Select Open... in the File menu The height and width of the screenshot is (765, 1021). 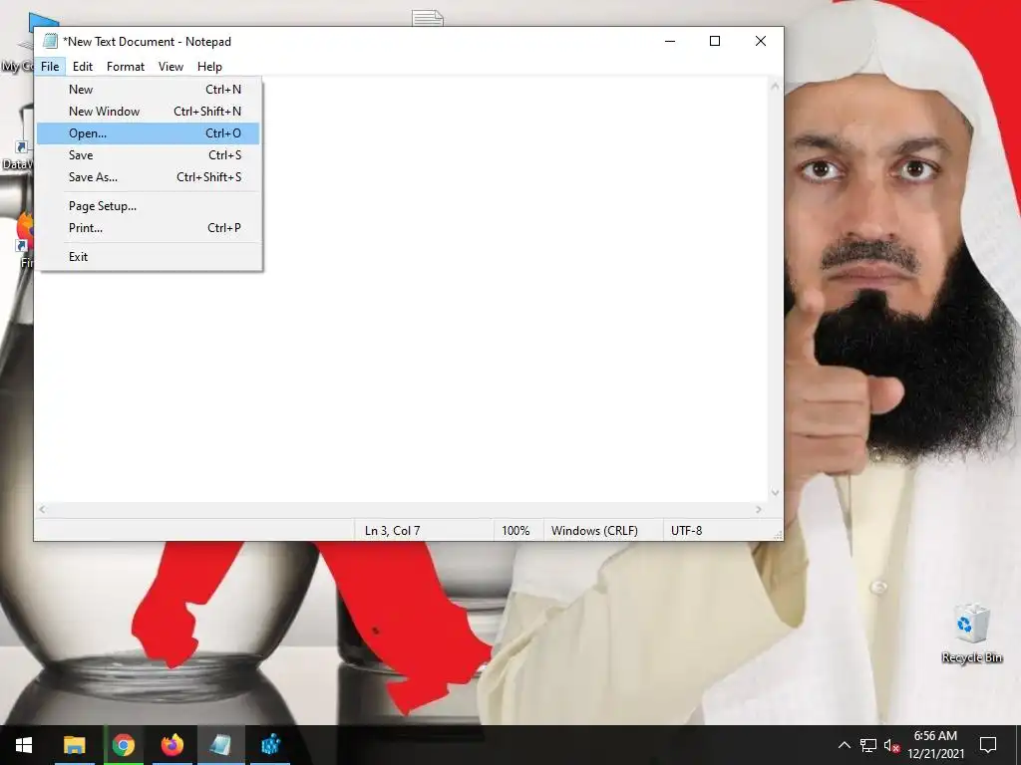(x=149, y=133)
